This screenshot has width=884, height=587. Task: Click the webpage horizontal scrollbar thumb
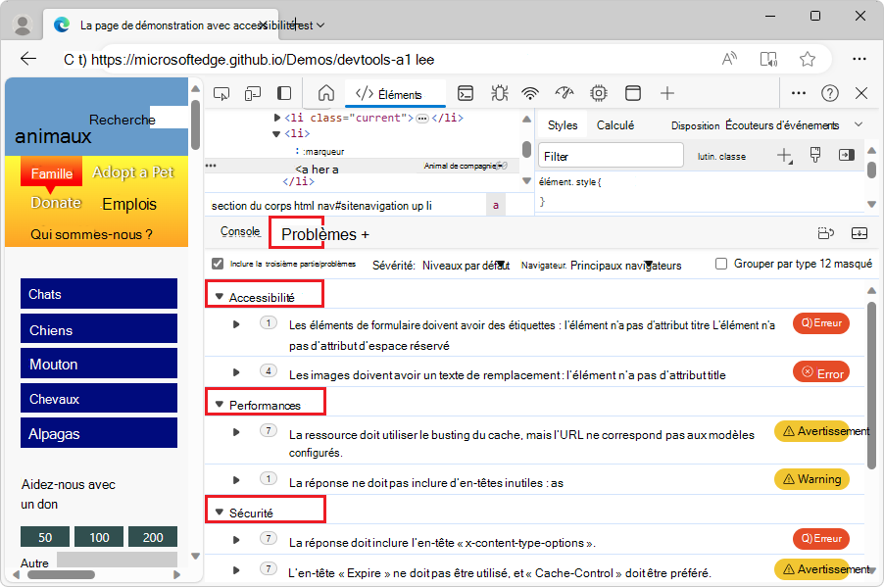[x=61, y=574]
